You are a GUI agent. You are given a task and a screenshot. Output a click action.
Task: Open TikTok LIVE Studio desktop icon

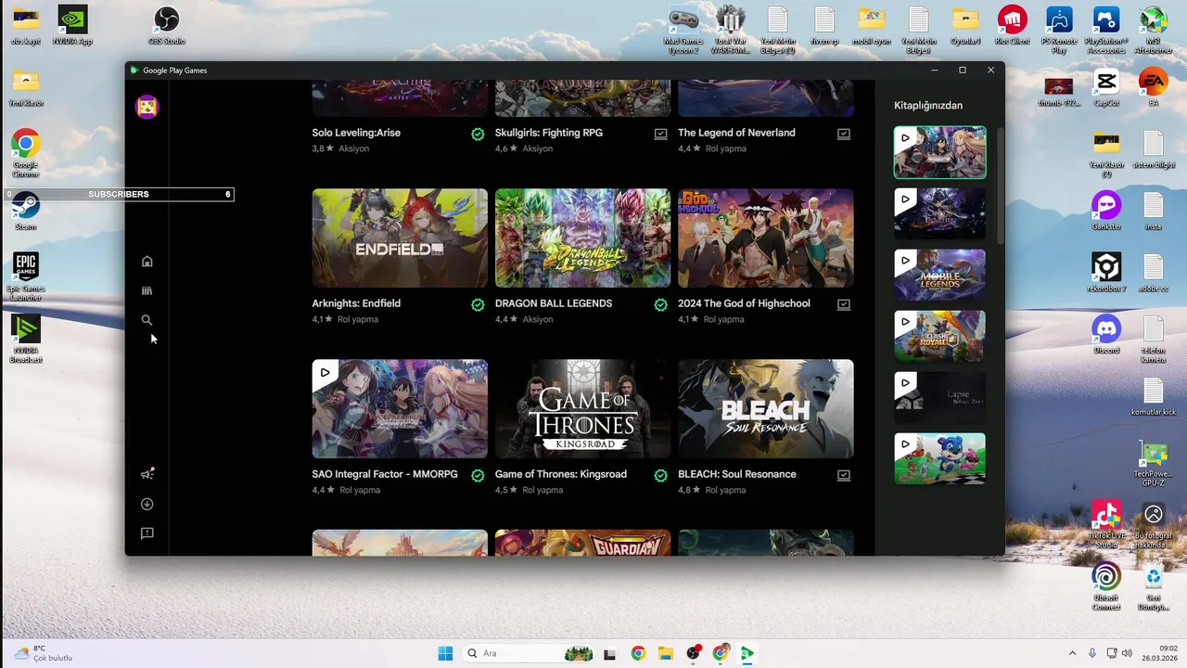1105,524
